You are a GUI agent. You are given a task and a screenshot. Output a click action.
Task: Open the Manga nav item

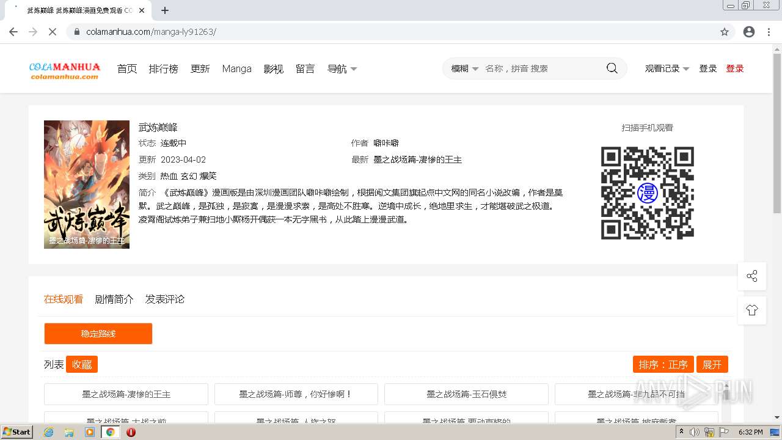[x=237, y=68]
